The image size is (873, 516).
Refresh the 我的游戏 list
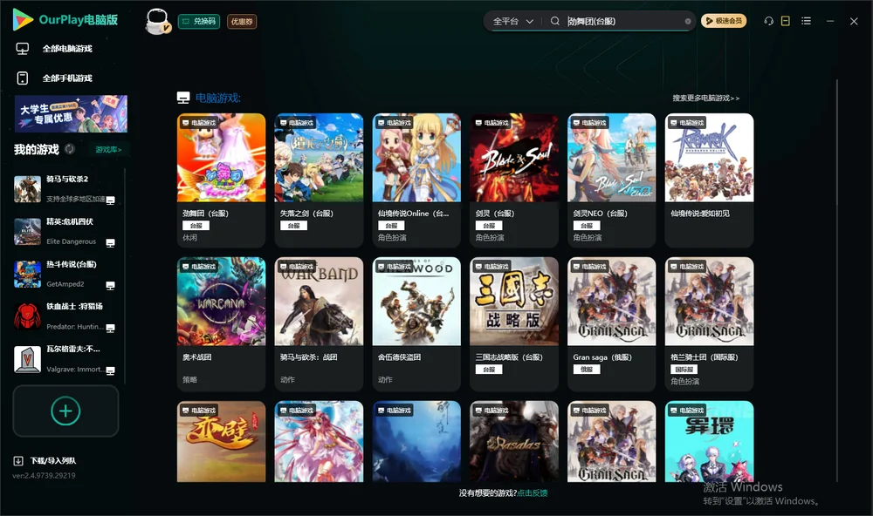pos(70,149)
